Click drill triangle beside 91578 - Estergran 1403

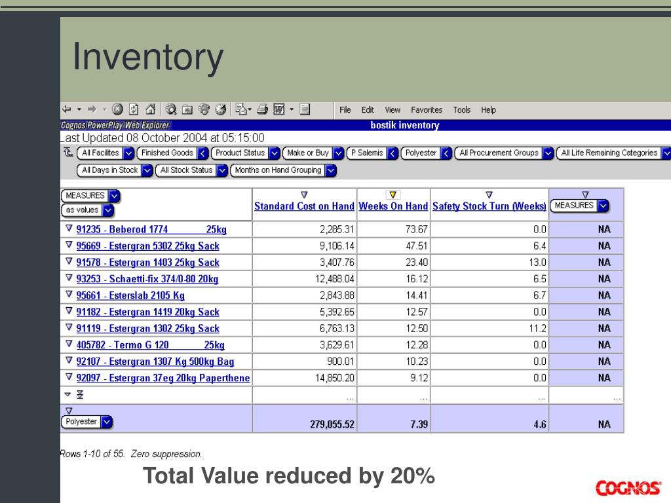coord(69,261)
